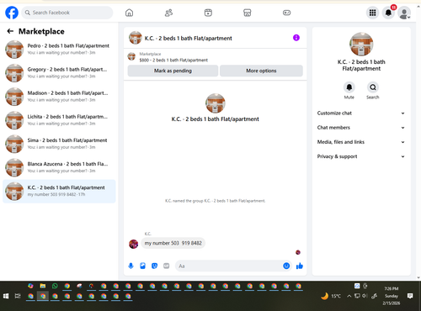This screenshot has height=311, width=421.
Task: Open Lichita's apartment conversation
Action: [59, 120]
